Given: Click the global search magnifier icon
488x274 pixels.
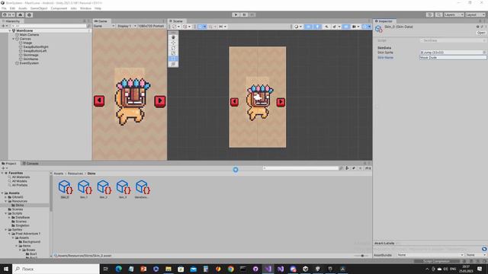Looking at the screenshot, I should [438, 14].
